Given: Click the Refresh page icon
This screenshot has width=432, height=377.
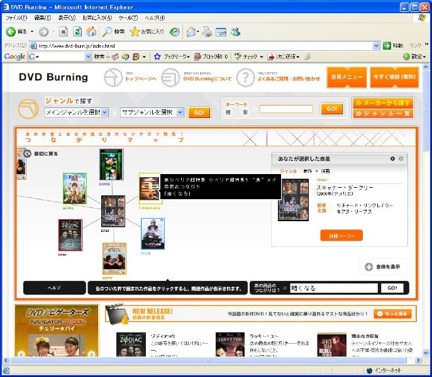Looking at the screenshot, I should point(77,31).
